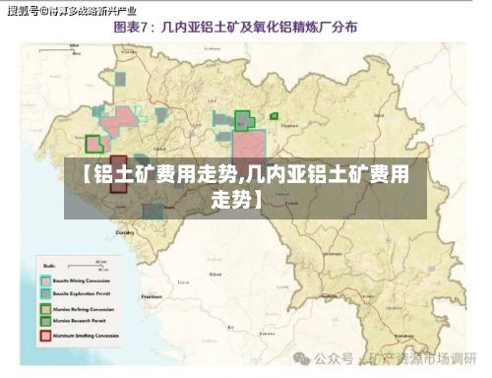This screenshot has height=378, width=492.
Task: Click the Conakry city label on the map
Action: (125, 232)
